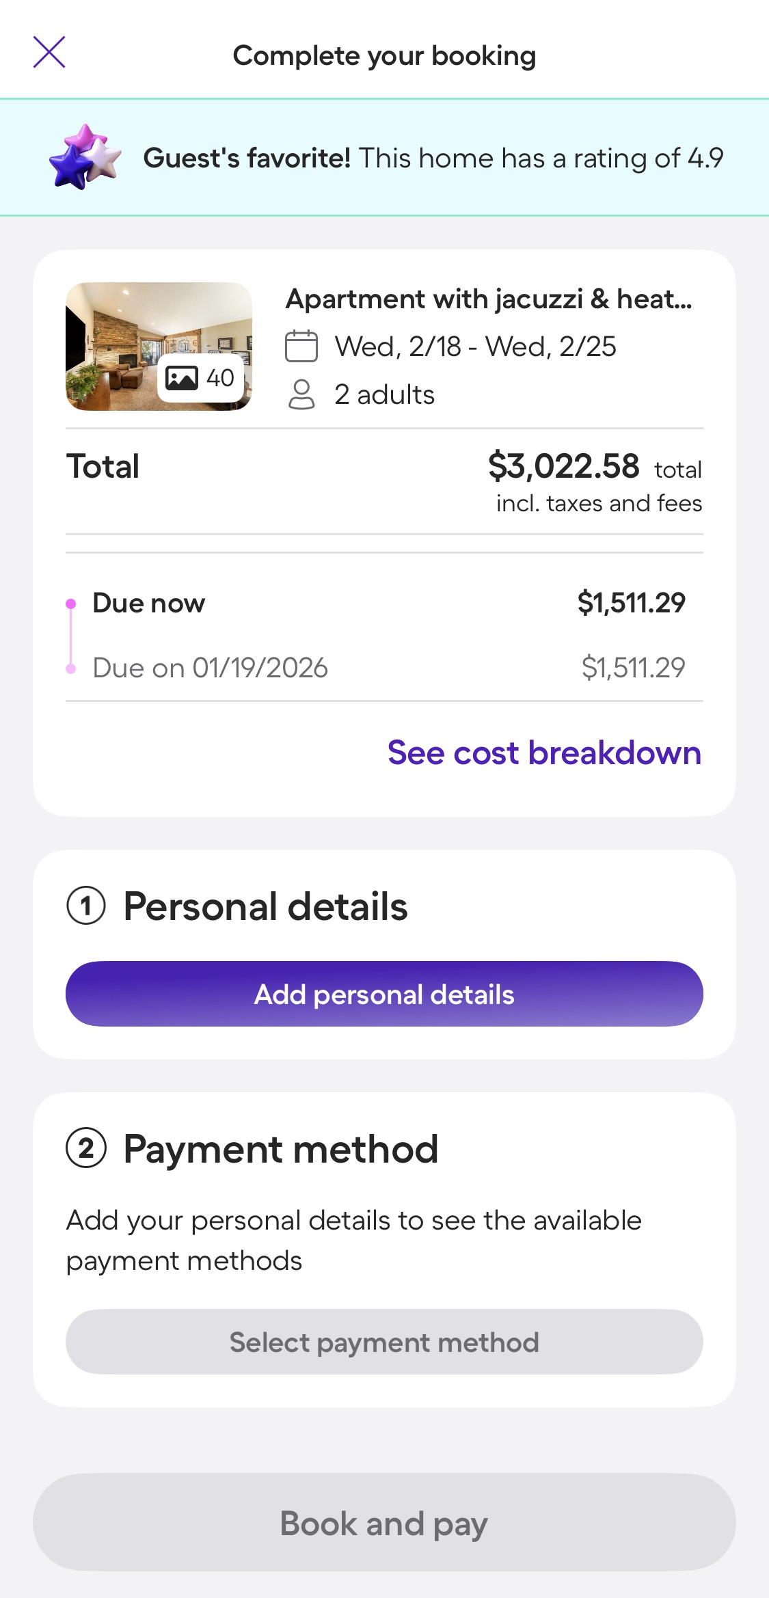Tap the guest person icon
The width and height of the screenshot is (769, 1598).
[x=301, y=394]
